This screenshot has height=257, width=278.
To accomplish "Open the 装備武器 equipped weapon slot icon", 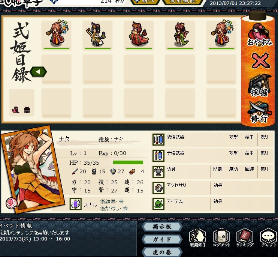I will click(158, 140).
